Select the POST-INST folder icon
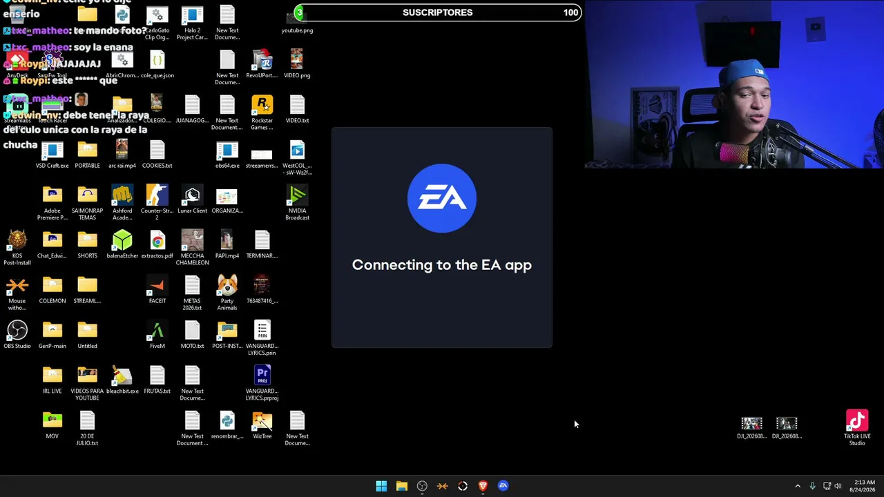The height and width of the screenshot is (497, 884). click(x=227, y=331)
